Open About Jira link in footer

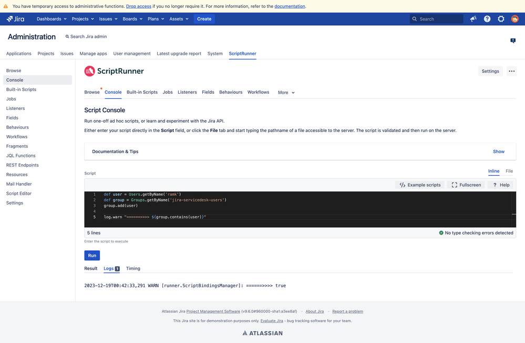coord(314,311)
